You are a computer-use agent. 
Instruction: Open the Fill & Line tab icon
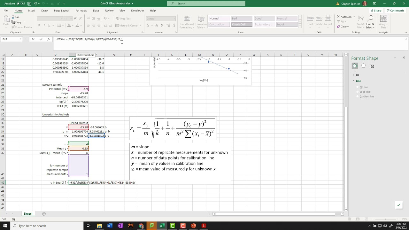pos(355,66)
